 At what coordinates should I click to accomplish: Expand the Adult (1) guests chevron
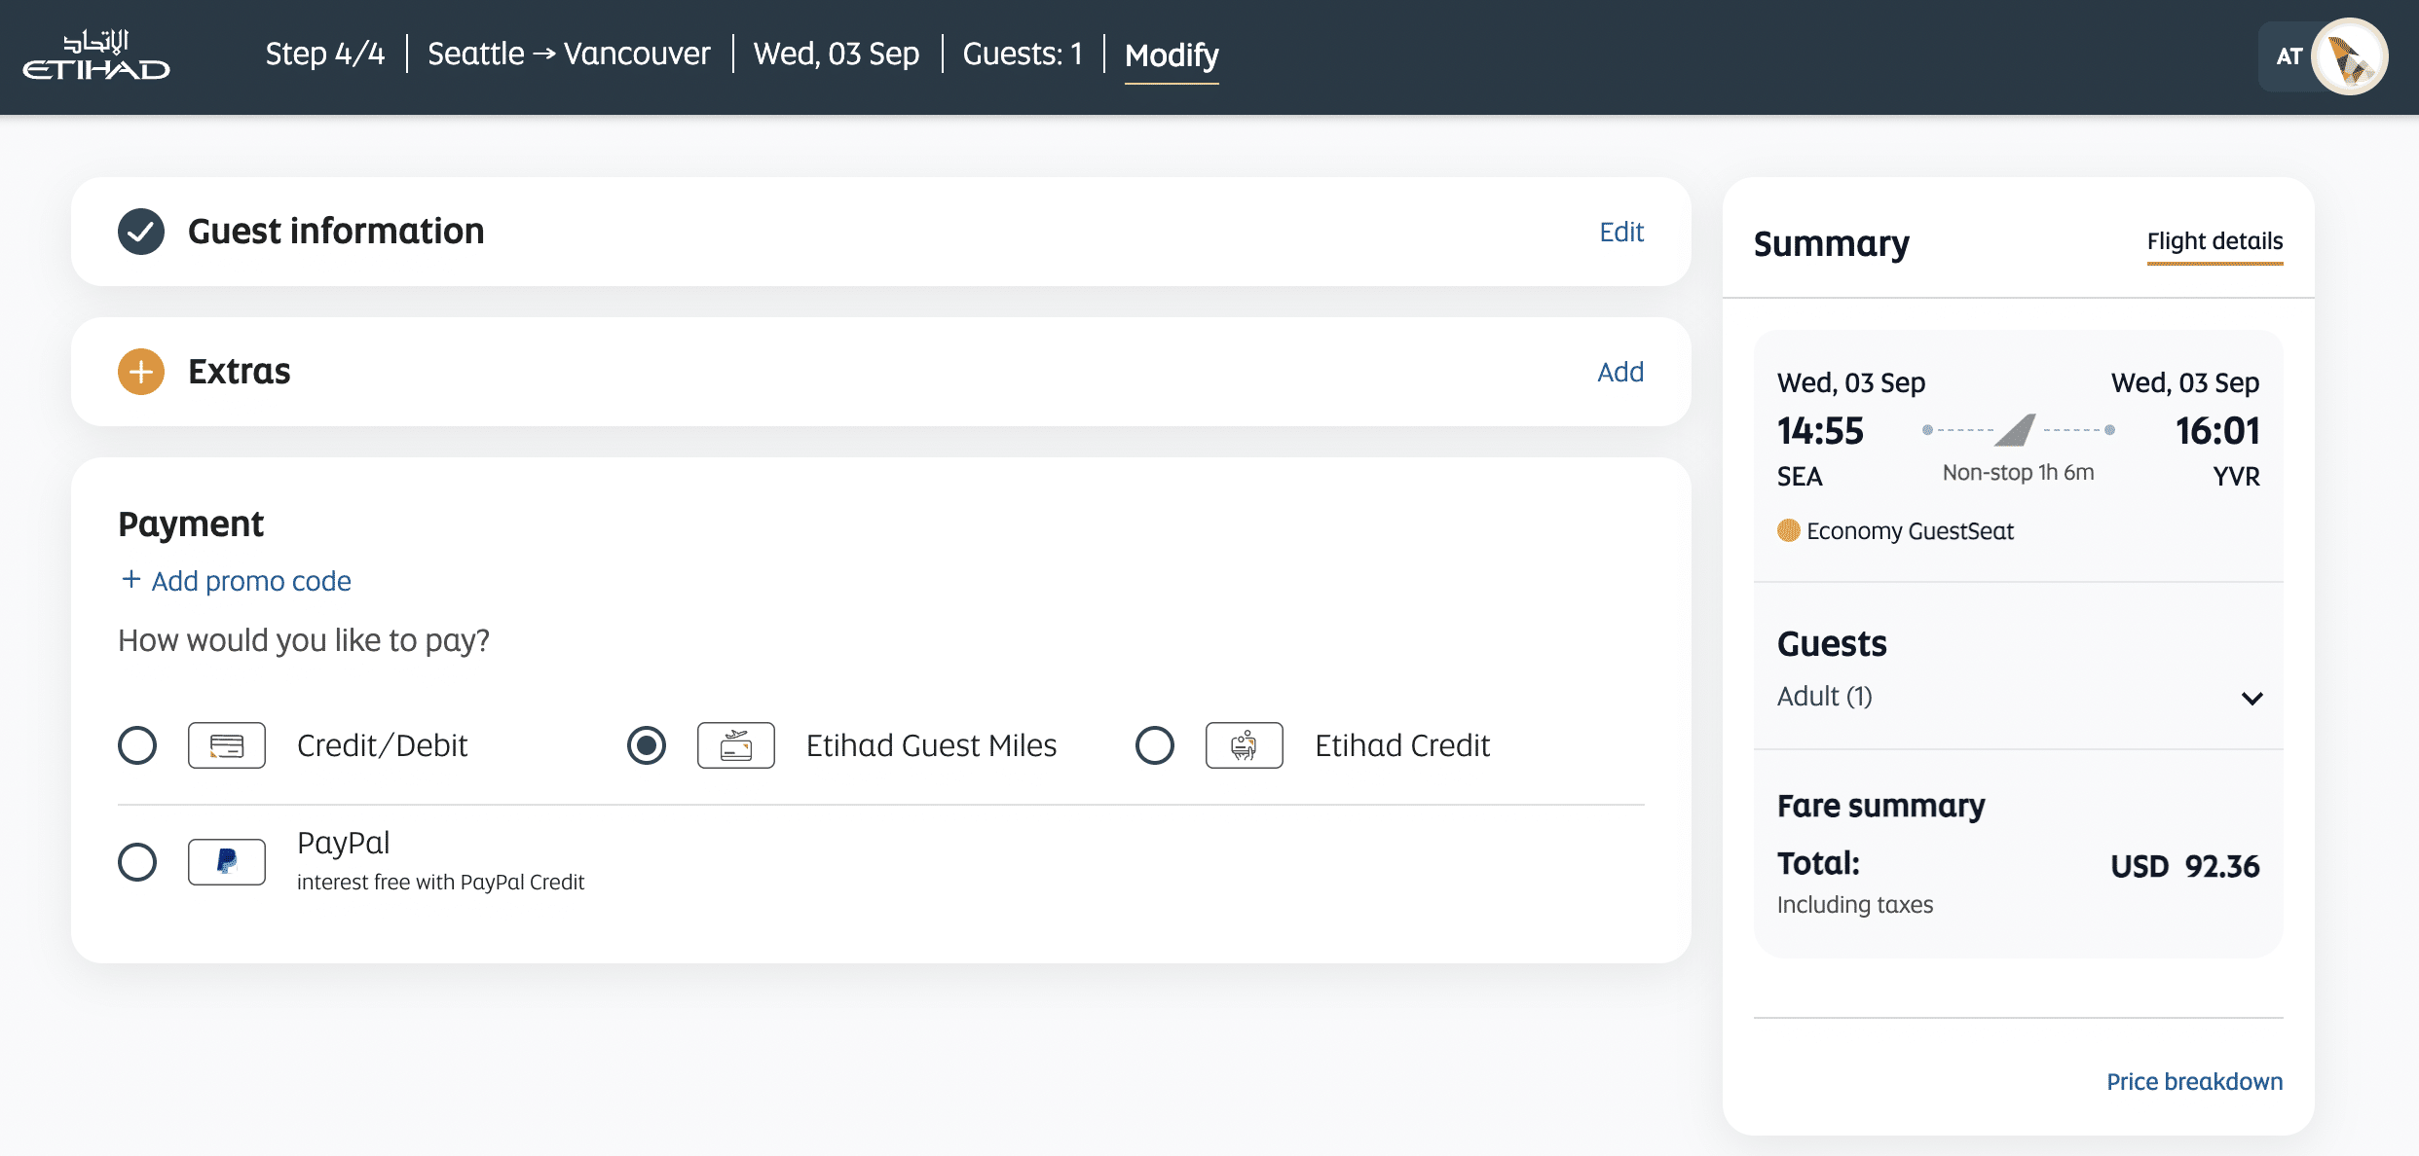click(2252, 698)
